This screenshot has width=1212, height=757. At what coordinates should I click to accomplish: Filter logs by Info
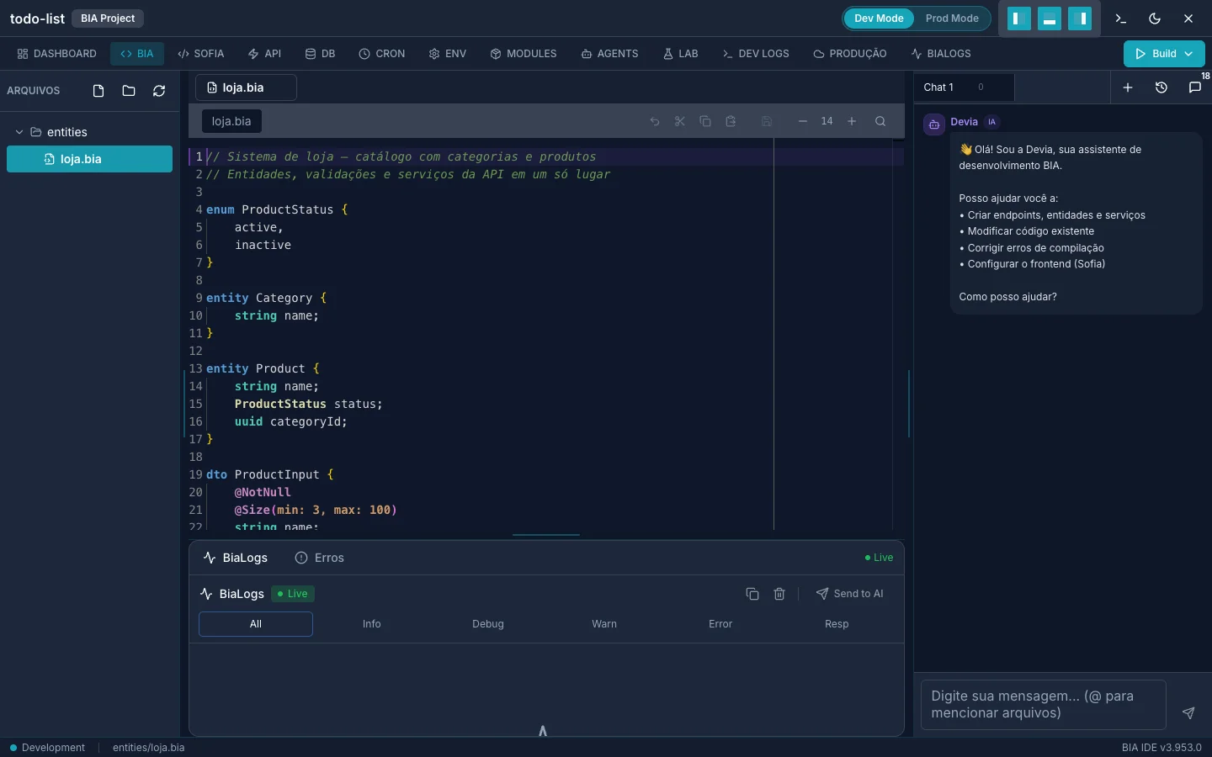(372, 624)
